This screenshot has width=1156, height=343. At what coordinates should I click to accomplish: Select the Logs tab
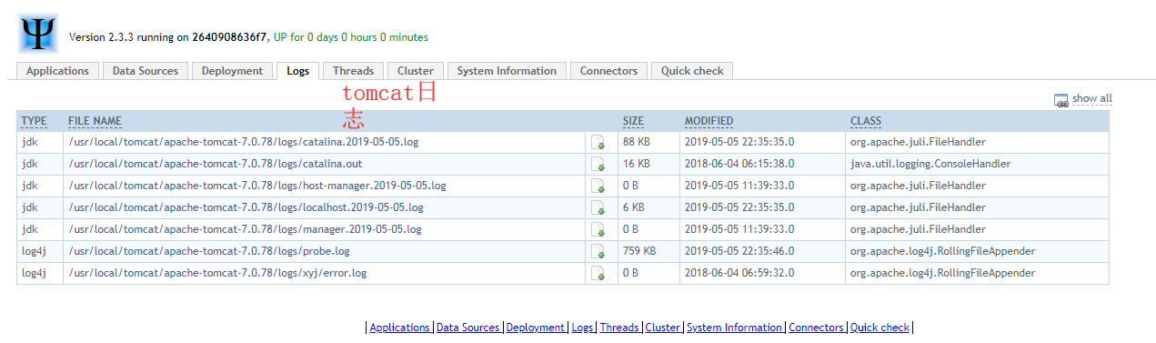[x=297, y=71]
